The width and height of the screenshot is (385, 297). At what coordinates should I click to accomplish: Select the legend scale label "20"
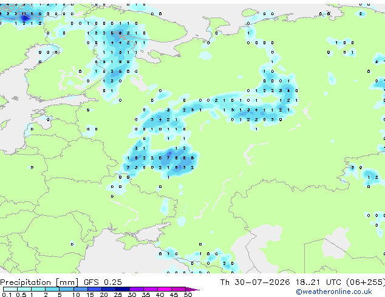pos(104,295)
